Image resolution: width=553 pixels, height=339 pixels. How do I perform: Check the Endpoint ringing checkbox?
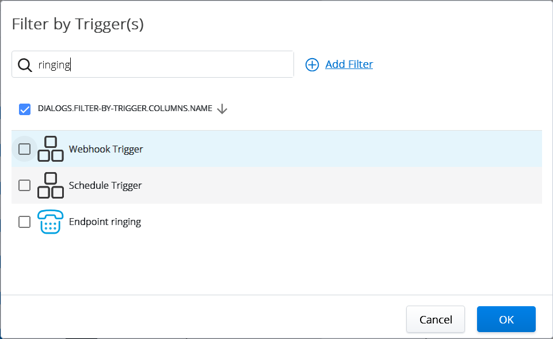point(24,222)
